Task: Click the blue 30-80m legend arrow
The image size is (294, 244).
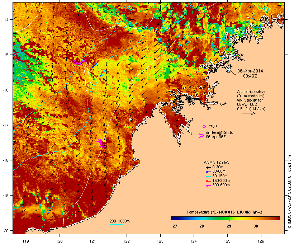Action: [208, 172]
